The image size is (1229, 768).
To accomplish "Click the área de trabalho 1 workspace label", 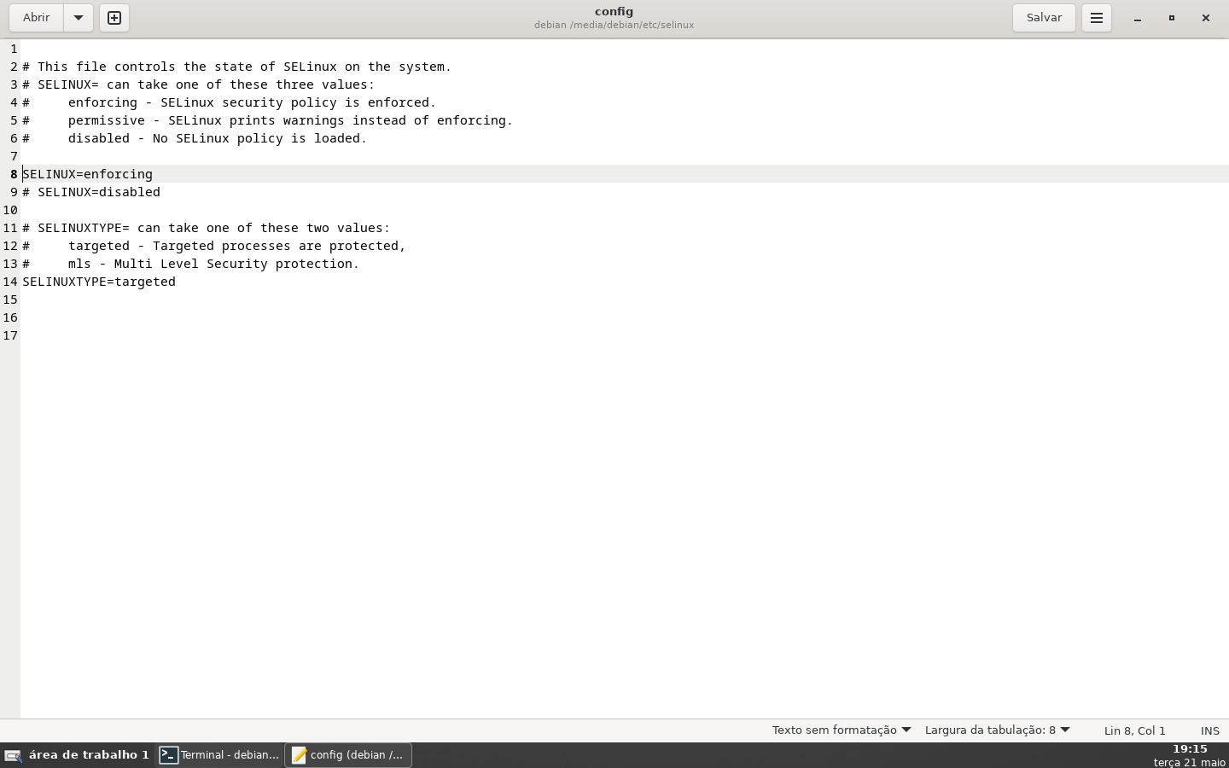I will [89, 755].
